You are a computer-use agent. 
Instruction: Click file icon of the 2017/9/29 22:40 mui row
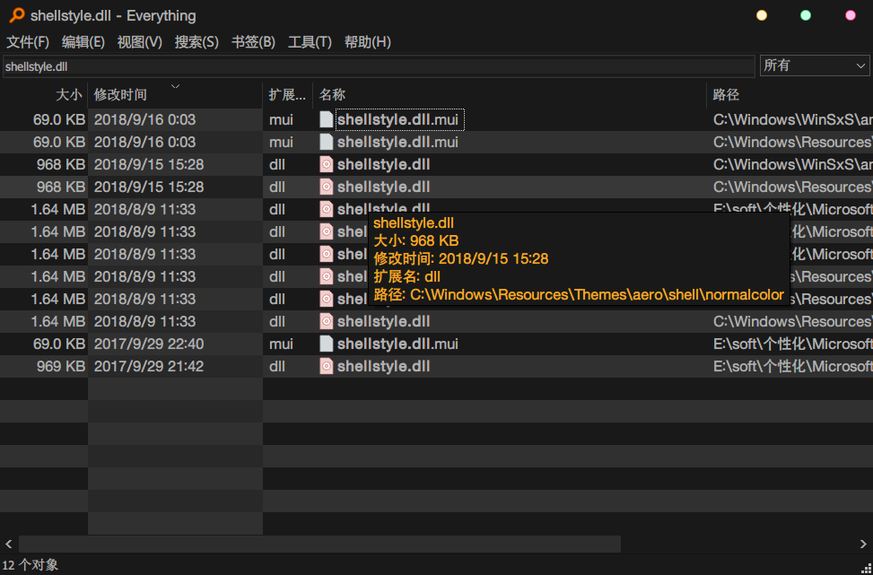click(327, 344)
